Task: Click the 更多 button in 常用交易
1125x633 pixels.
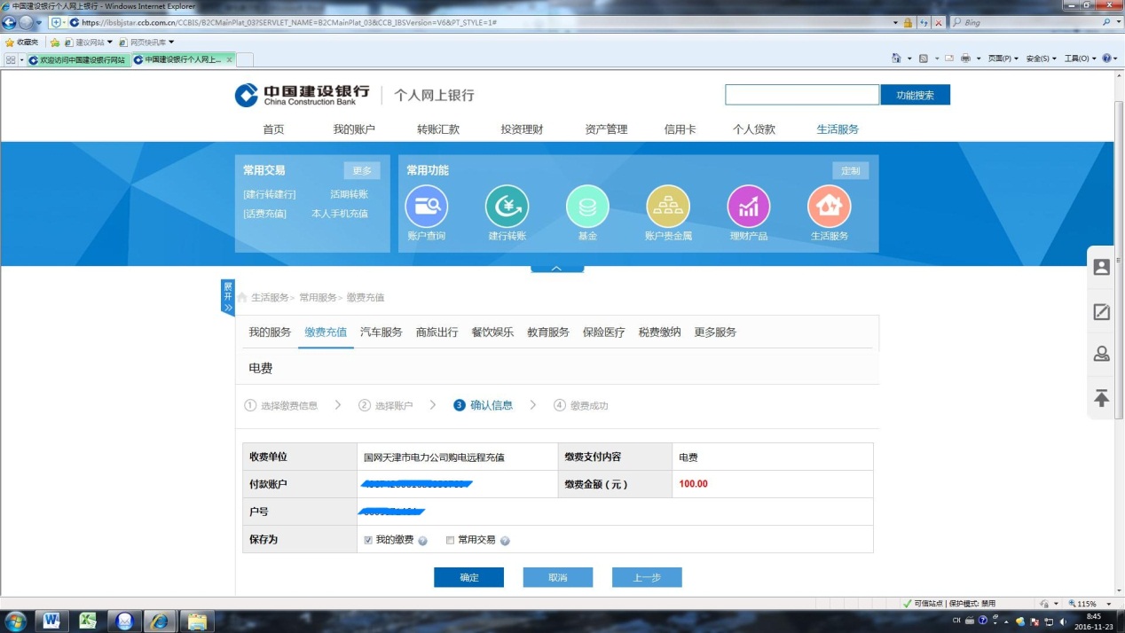Action: 362,170
